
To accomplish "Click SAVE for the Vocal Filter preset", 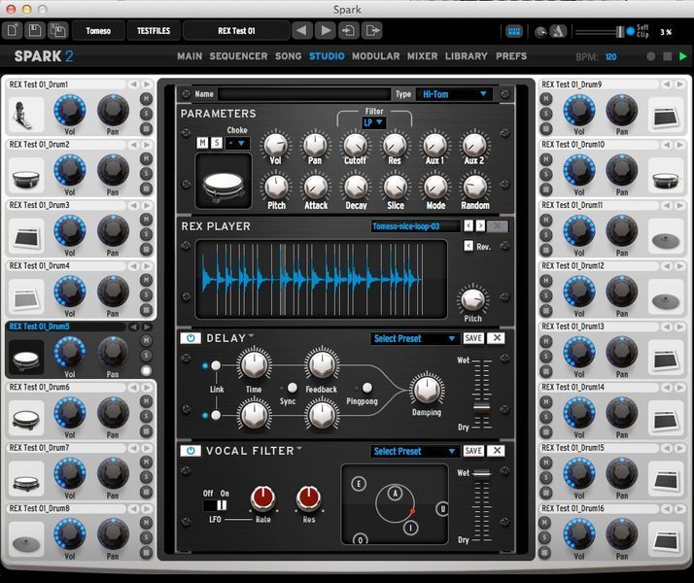I will click(x=473, y=451).
